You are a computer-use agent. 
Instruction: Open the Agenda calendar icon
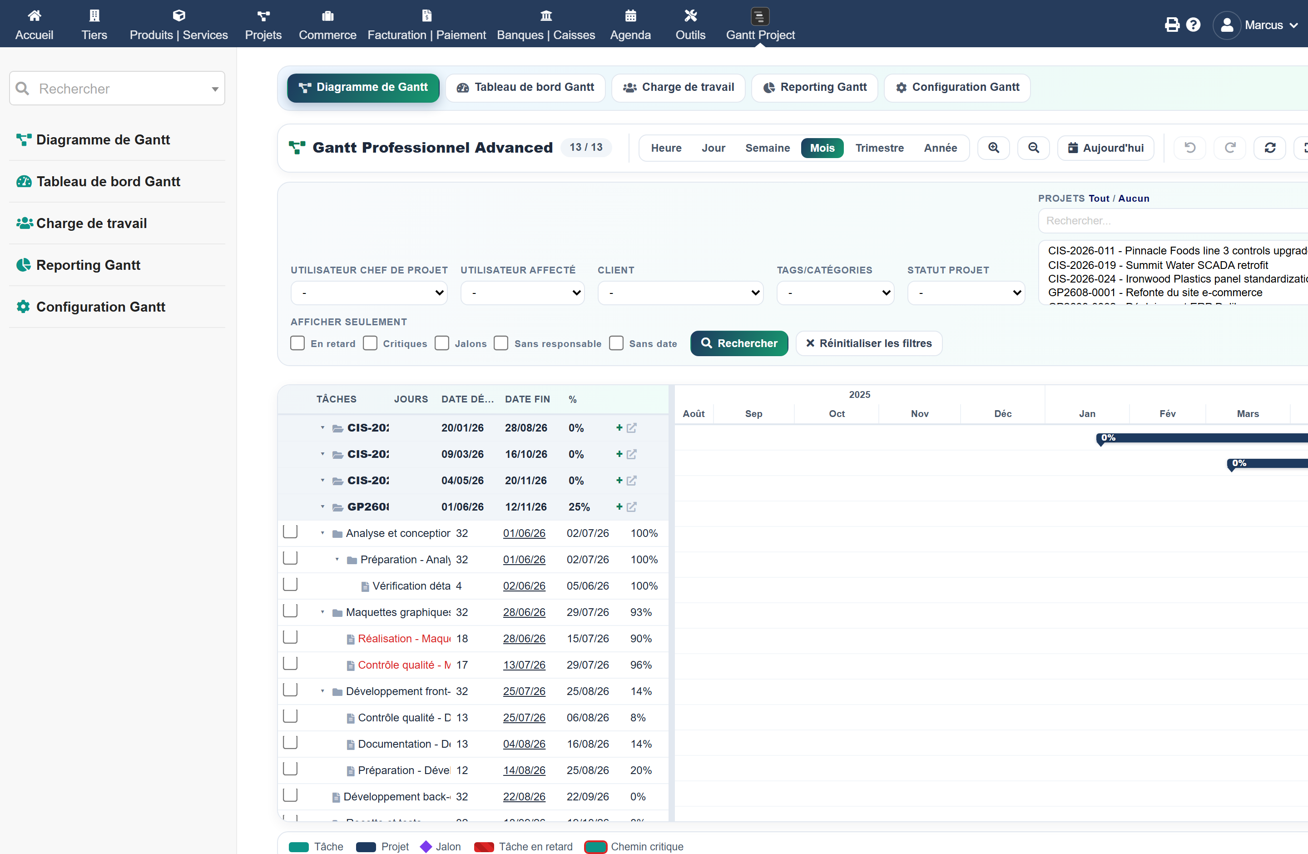point(630,15)
